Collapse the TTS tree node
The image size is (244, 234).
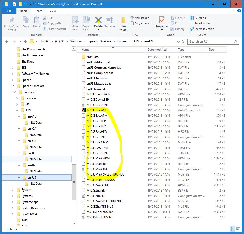[x=17, y=110]
